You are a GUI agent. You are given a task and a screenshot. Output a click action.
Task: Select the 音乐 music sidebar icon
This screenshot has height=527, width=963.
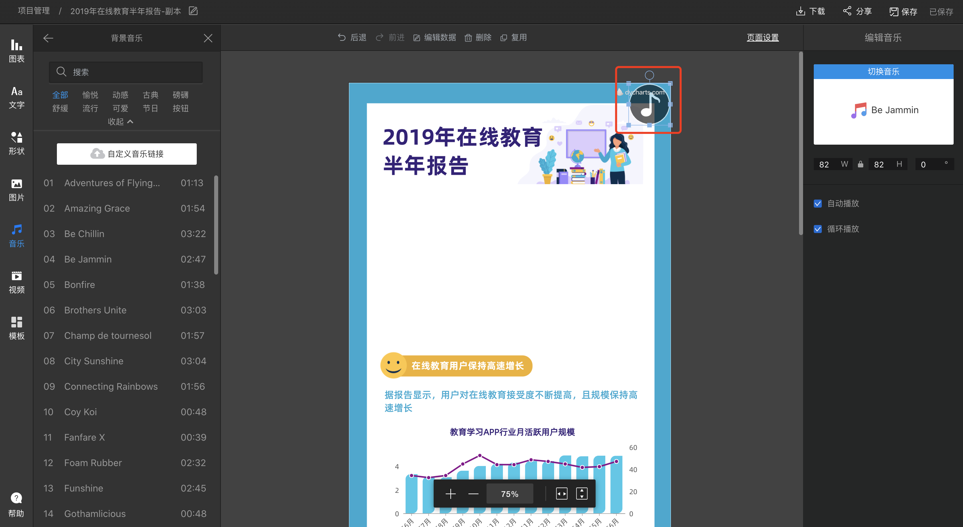click(x=16, y=236)
